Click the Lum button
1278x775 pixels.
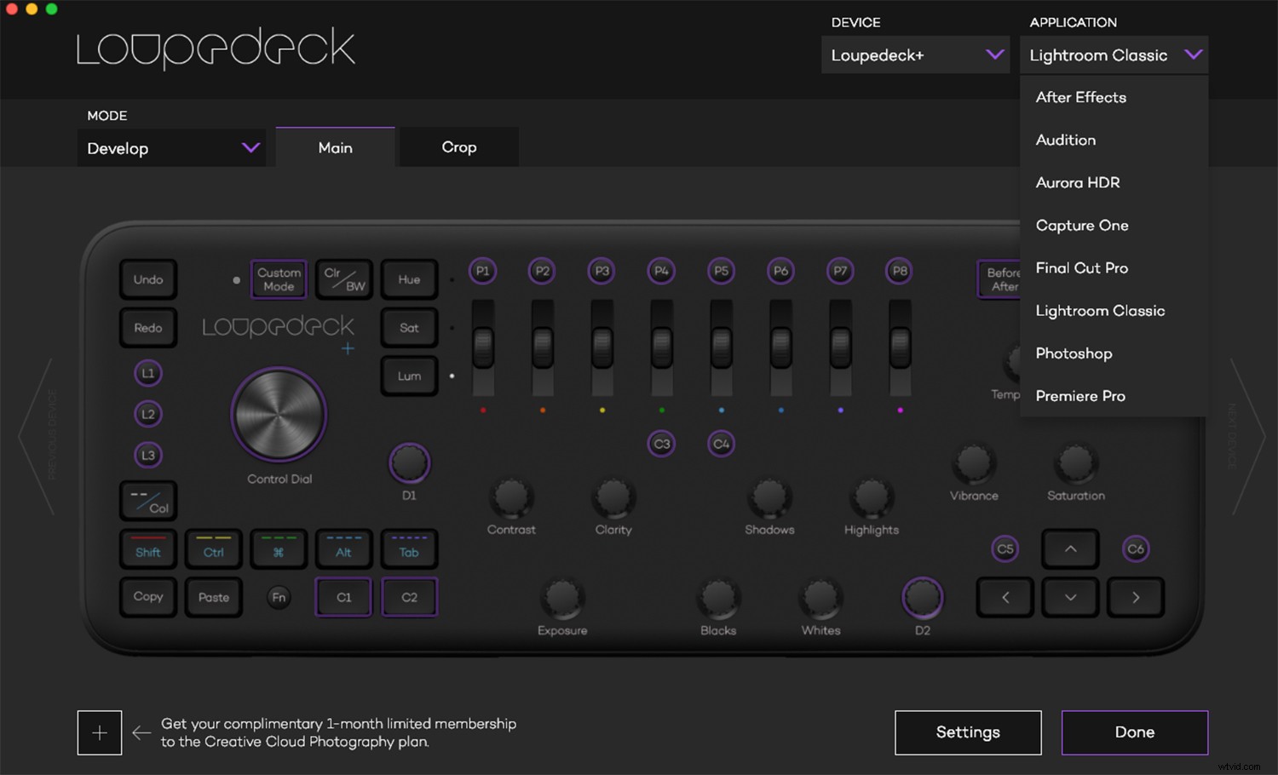(409, 376)
